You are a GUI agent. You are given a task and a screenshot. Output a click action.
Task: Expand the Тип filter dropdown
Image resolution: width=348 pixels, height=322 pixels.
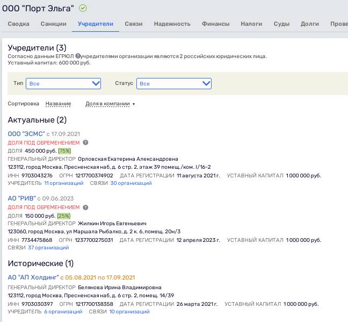pyautogui.click(x=63, y=83)
